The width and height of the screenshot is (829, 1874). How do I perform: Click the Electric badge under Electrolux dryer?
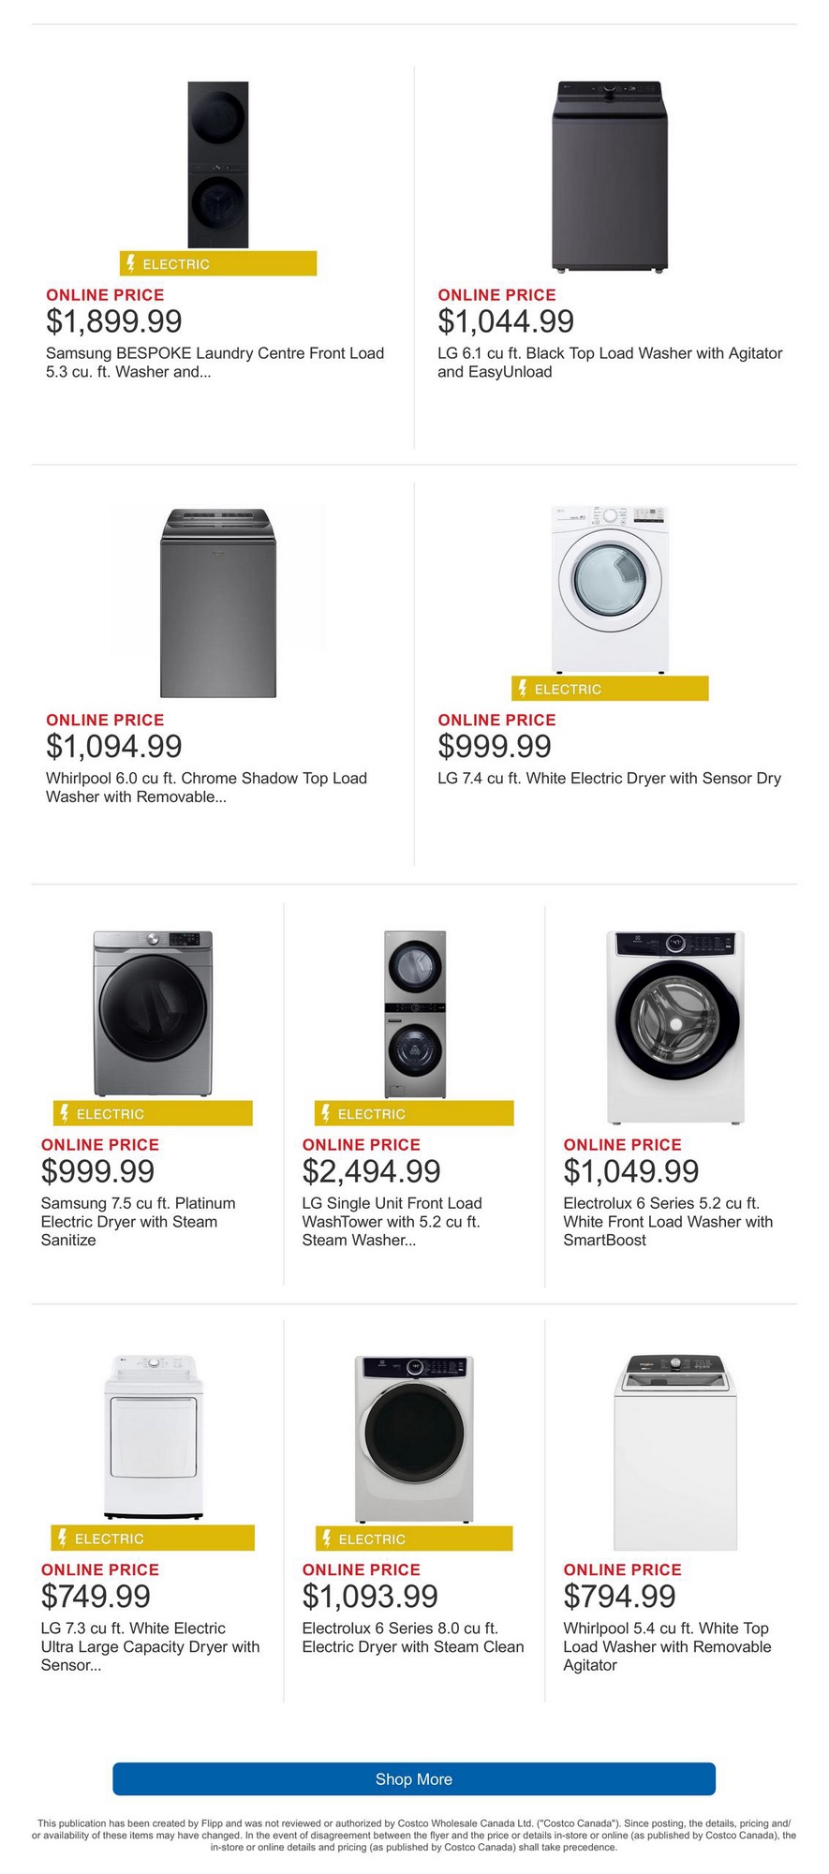click(414, 1539)
